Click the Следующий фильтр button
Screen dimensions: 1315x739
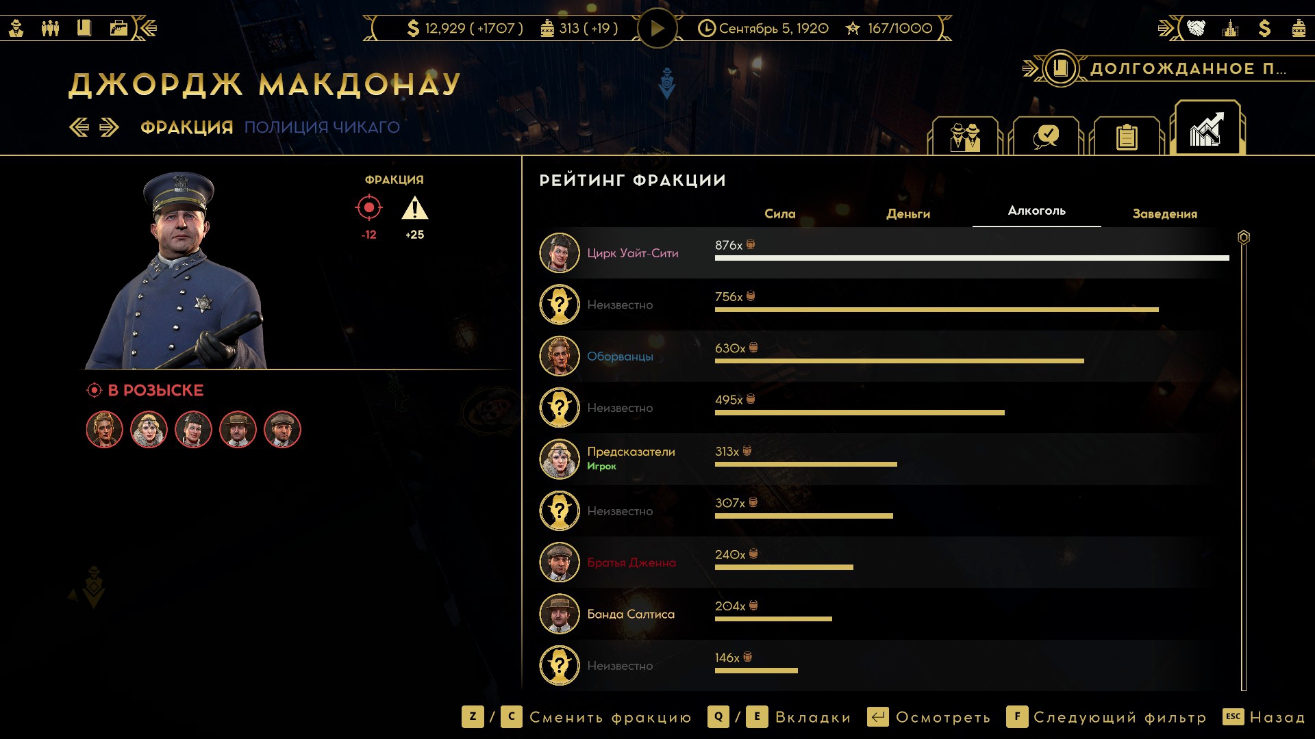tap(1107, 717)
